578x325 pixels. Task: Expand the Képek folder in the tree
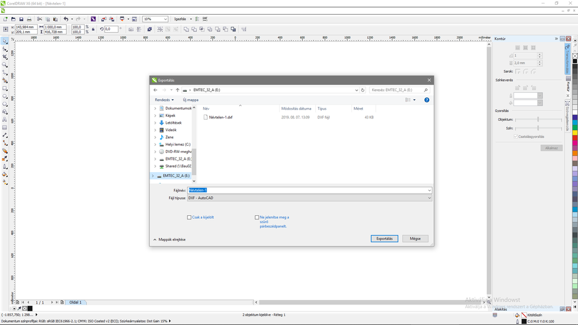[155, 116]
